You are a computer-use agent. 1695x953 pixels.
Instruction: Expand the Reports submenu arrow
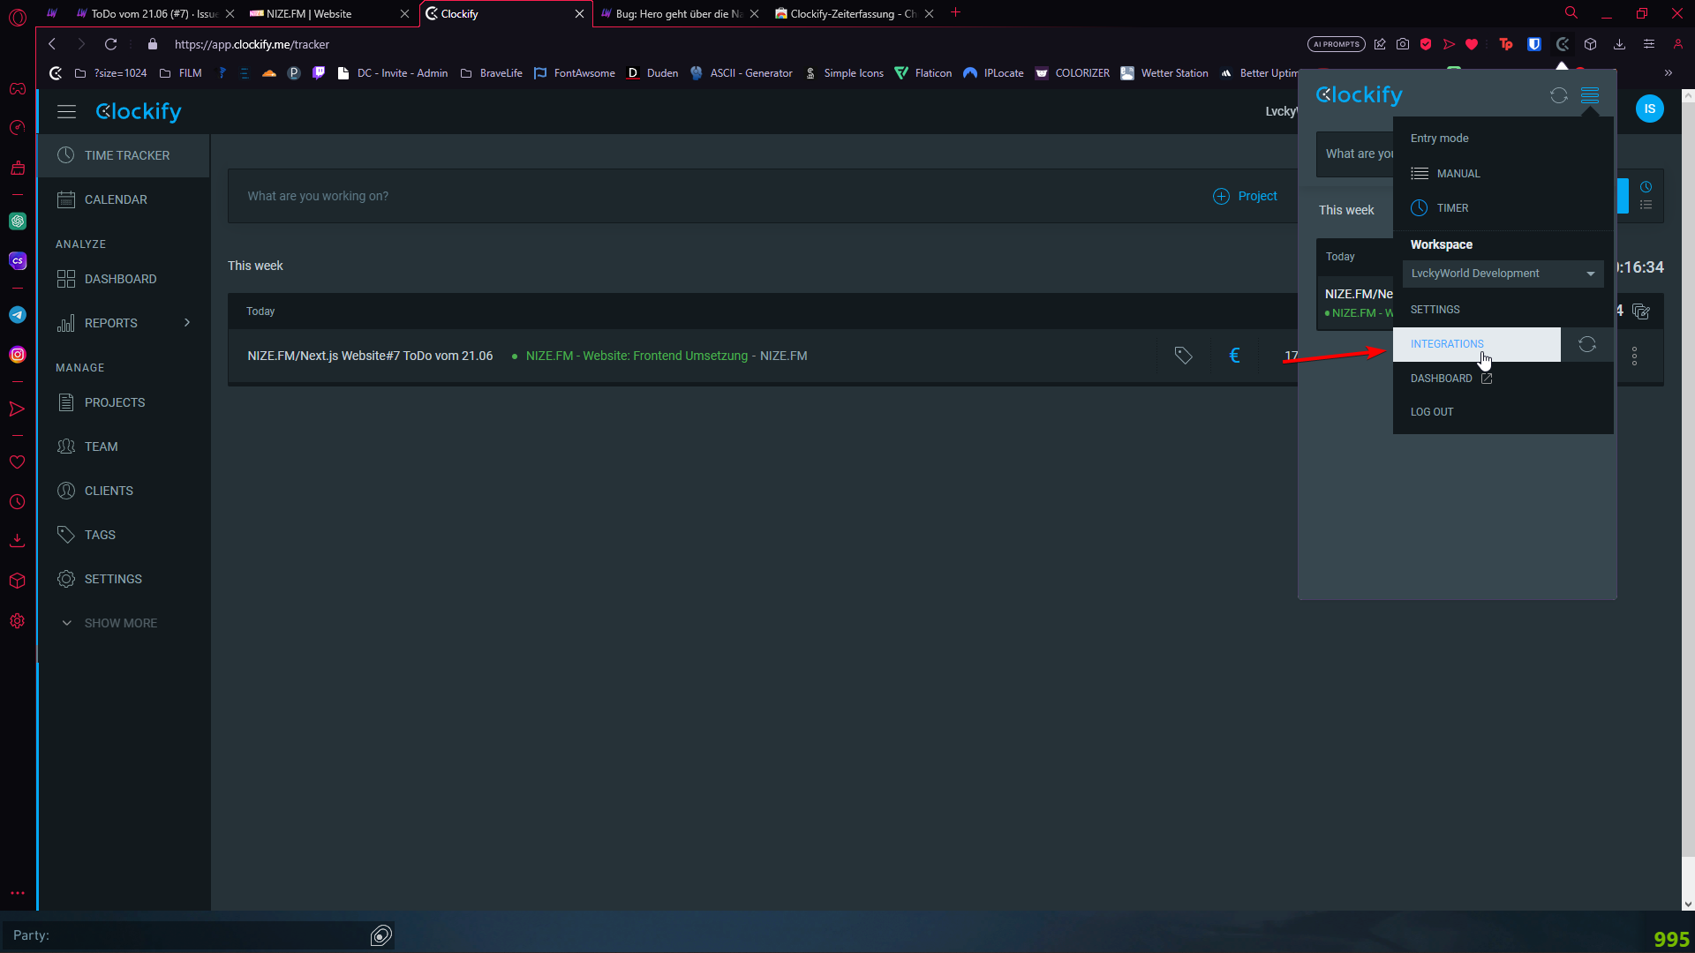[187, 323]
